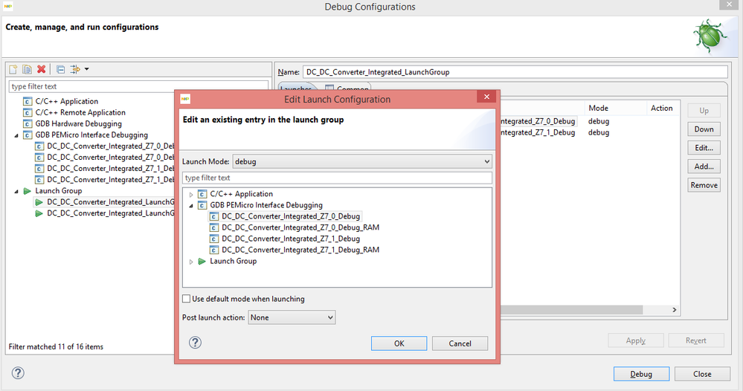The width and height of the screenshot is (743, 391).
Task: Click the Duplicate launch configuration icon
Action: pos(27,69)
